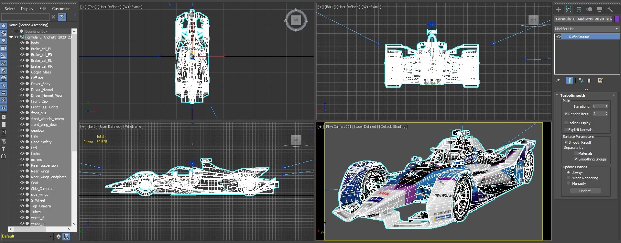Screen dimensions: 621x243
Task: Toggle Display Groups filter icon
Action: 4,71
